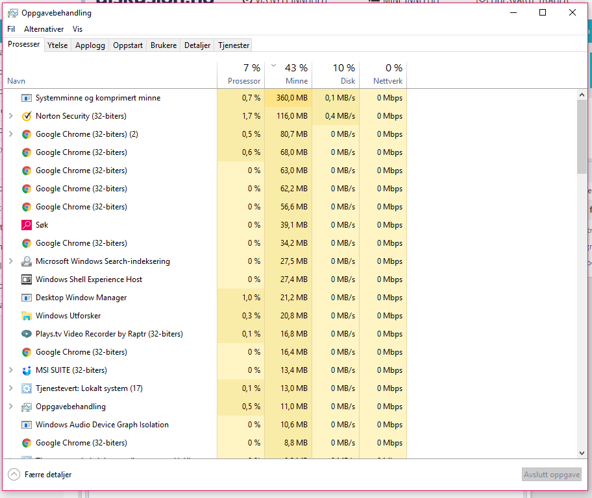Expand Microsoft Windows Search-indeksering row
The width and height of the screenshot is (592, 498).
(x=11, y=261)
